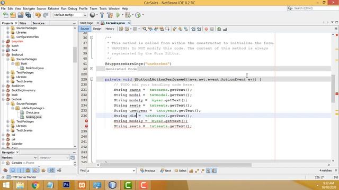Click the Undo toolbar icon

pos(38,15)
